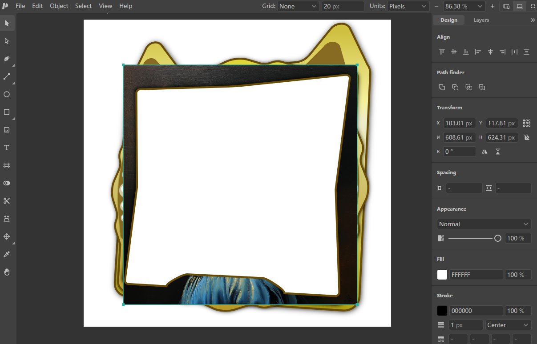Screen dimensions: 537x344
Task: Zoom out with the minus button
Action: (436, 6)
